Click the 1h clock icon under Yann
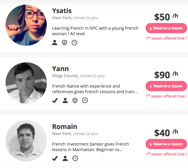This screenshot has width=188, height=168. (85, 100)
